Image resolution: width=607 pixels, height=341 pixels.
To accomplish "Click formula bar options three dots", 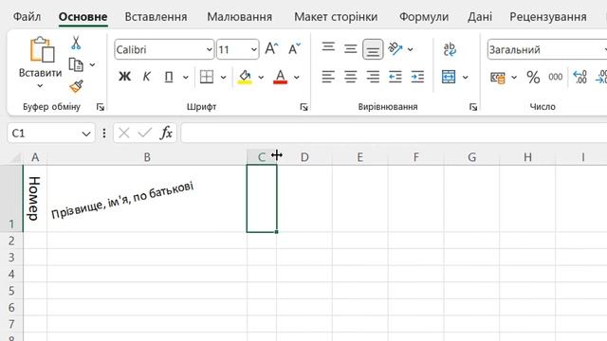I will coord(104,133).
